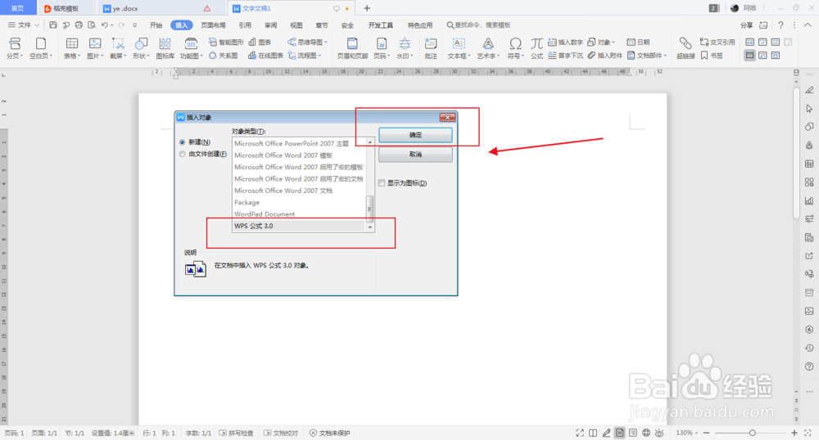The image size is (819, 440).
Task: Insert a 图表 chart
Action: click(260, 43)
